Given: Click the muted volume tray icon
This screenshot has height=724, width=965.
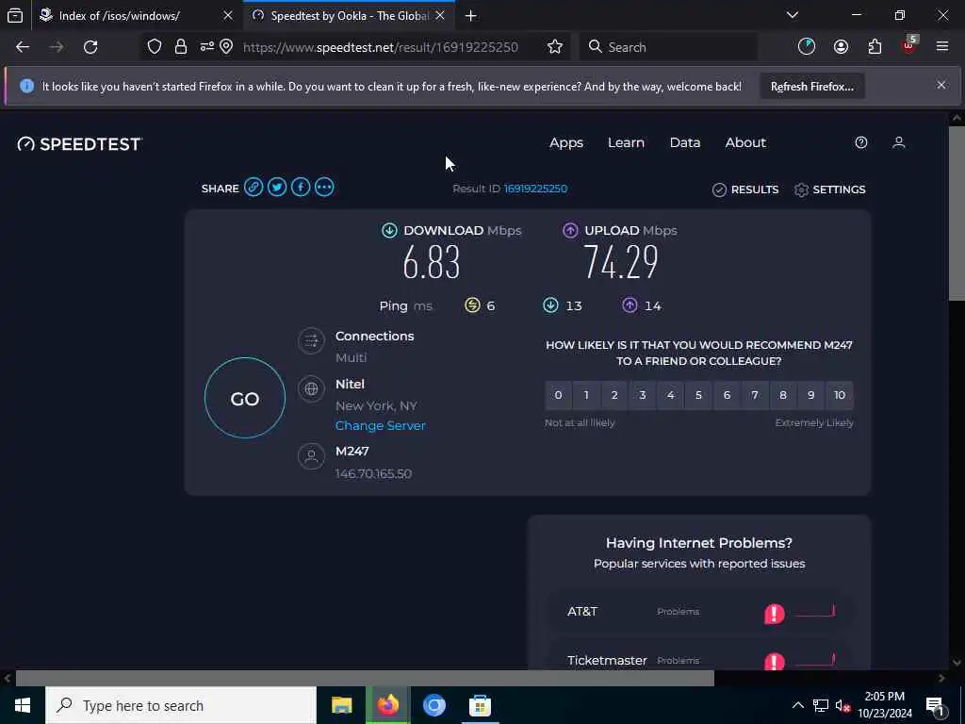Looking at the screenshot, I should tap(842, 705).
